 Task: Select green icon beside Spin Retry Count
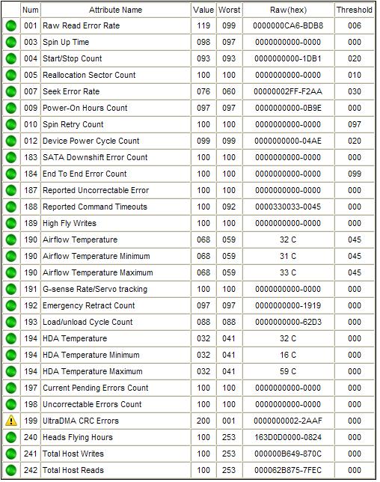click(11, 124)
